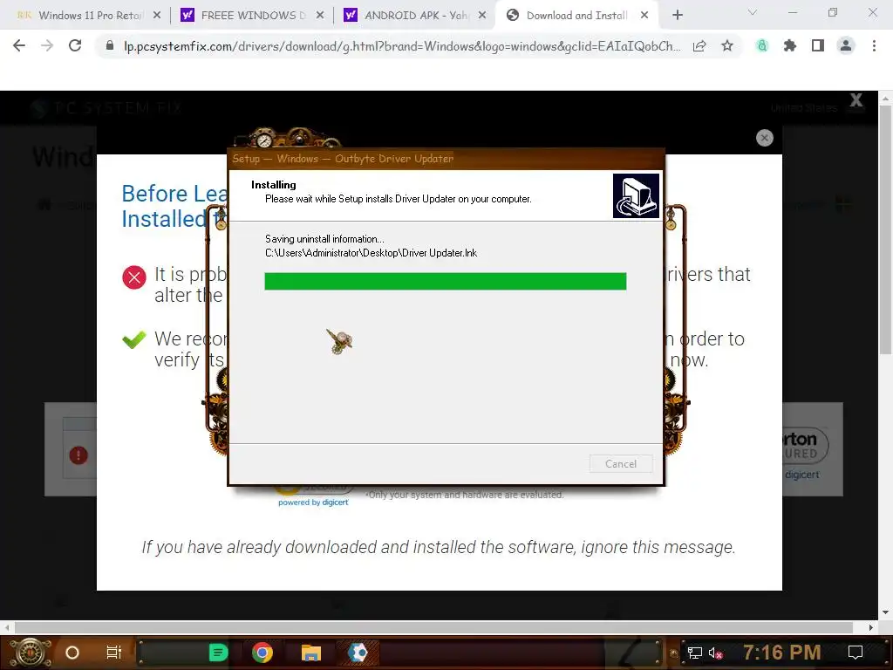
Task: Click the horizontal page scrollbar
Action: [433, 627]
